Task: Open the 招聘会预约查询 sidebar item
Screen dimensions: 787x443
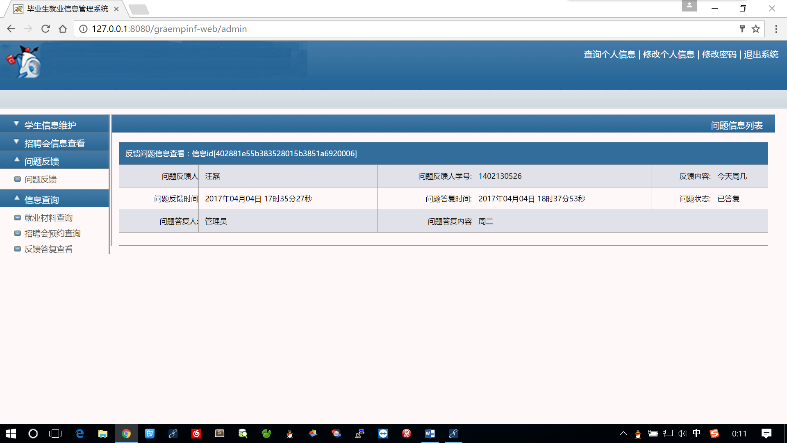Action: 52,233
